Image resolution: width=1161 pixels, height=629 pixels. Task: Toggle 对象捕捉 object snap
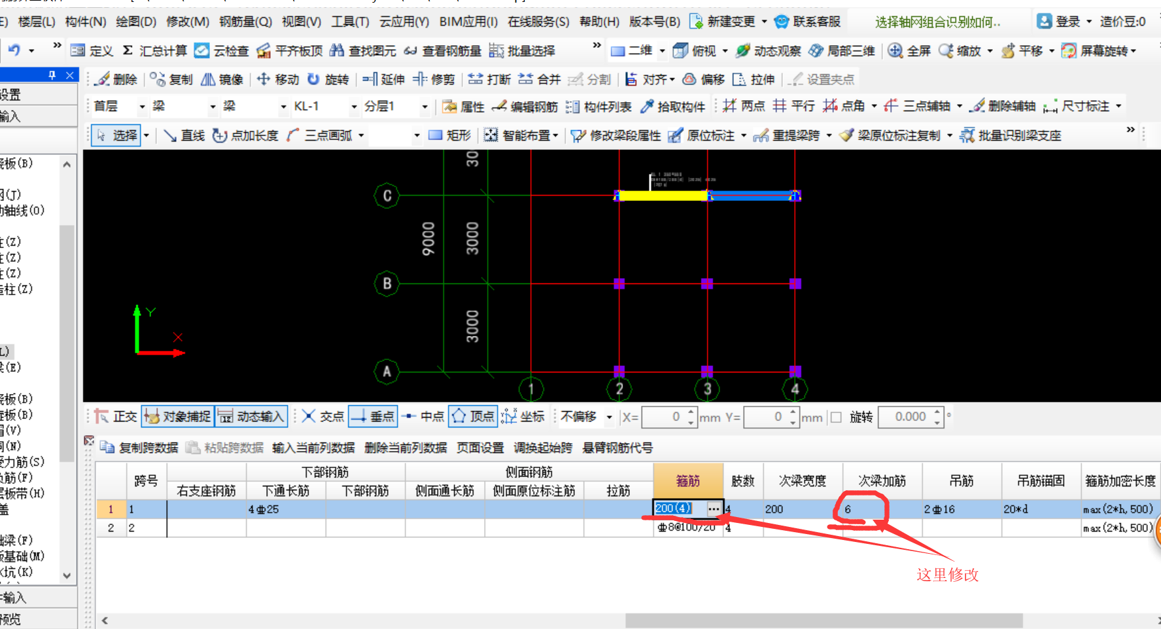pos(177,416)
